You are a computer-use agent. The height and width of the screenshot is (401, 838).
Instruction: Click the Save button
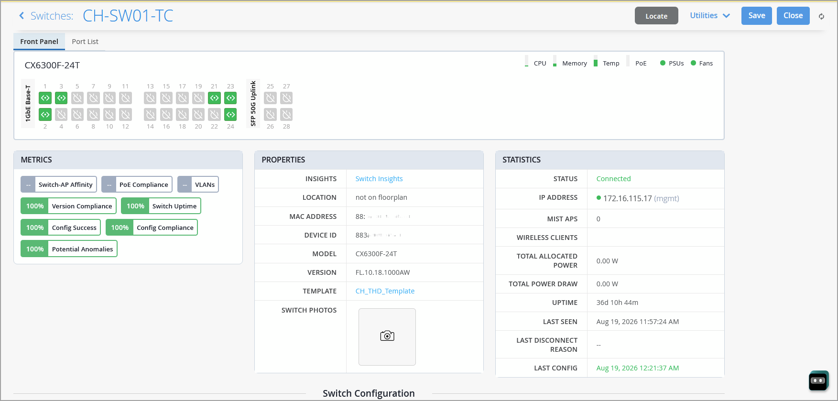pyautogui.click(x=757, y=16)
